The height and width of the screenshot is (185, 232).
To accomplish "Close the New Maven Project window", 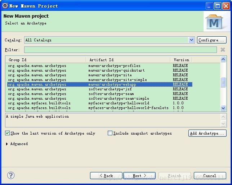I will click(x=226, y=6).
